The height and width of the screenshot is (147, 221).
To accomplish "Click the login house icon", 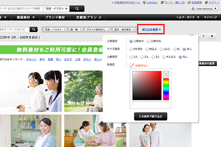I will coord(207,3).
